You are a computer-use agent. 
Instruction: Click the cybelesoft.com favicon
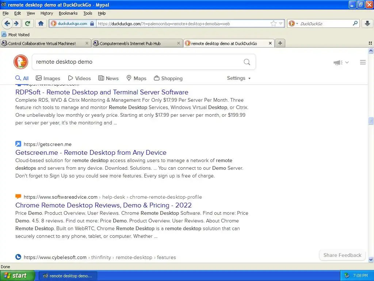point(18,257)
